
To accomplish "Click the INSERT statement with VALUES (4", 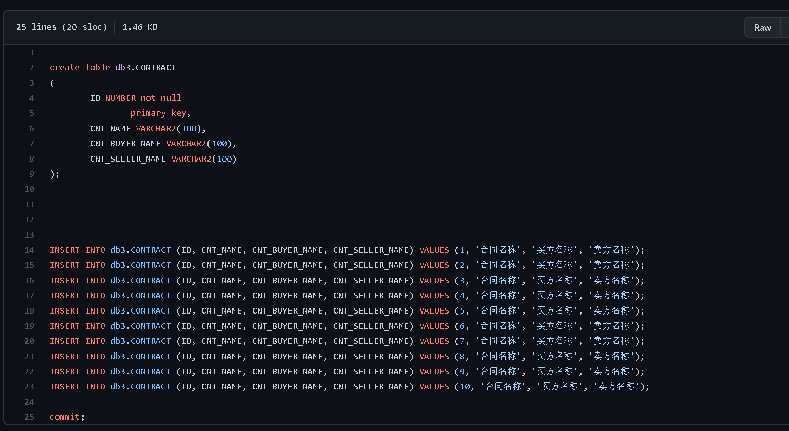I will [347, 296].
